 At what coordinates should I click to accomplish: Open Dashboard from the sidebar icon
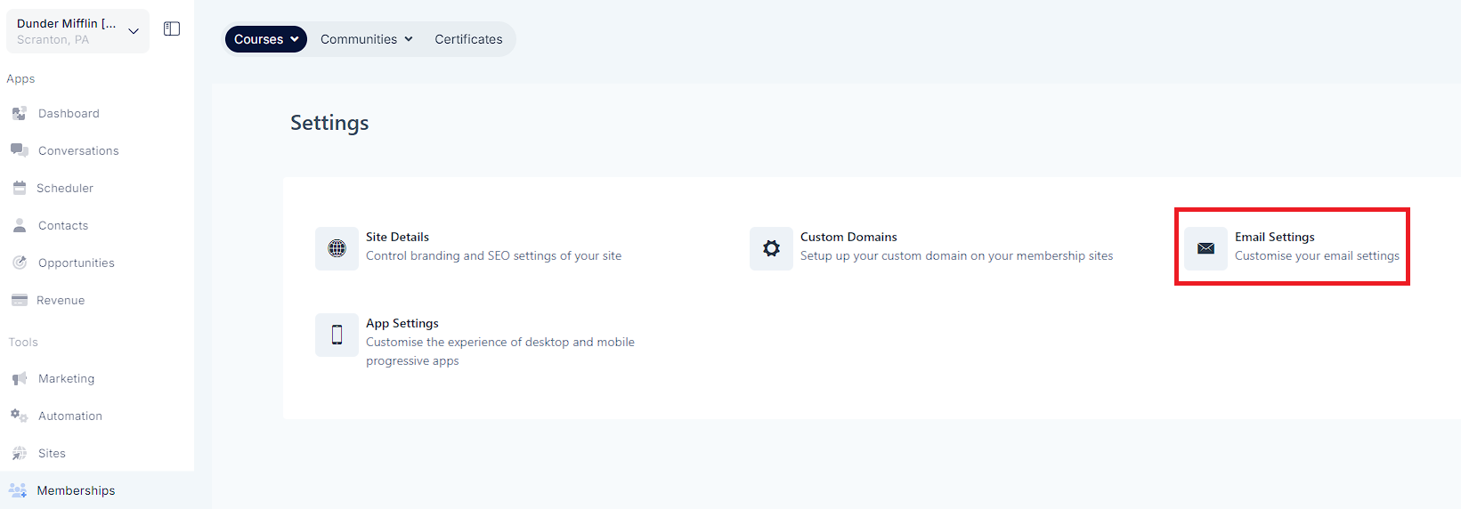coord(19,114)
